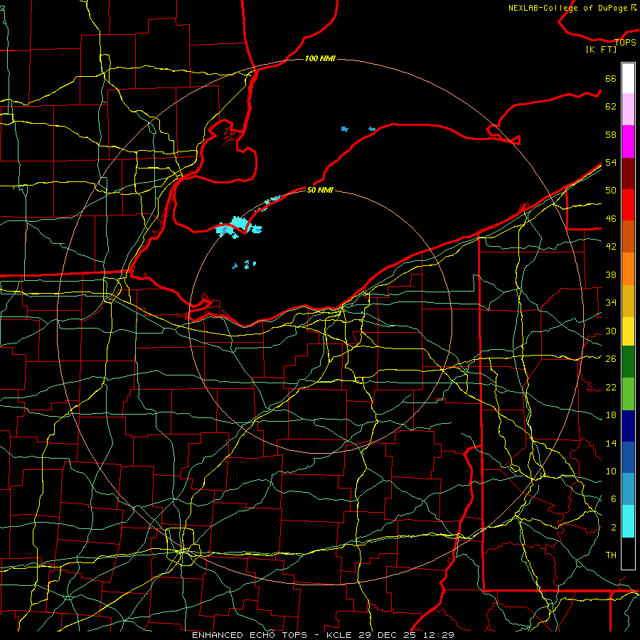Click the legend value 30
Image resolution: width=640 pixels, height=640 pixels.
(x=611, y=331)
